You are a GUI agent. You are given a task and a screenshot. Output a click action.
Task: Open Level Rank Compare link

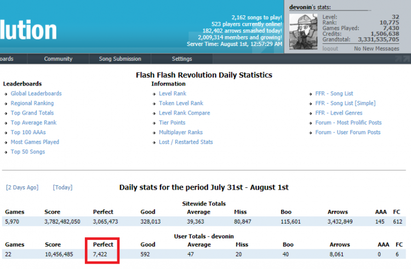pos(184,113)
